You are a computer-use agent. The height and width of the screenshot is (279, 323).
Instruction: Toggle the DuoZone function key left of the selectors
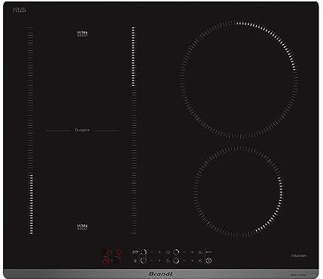tap(135, 252)
